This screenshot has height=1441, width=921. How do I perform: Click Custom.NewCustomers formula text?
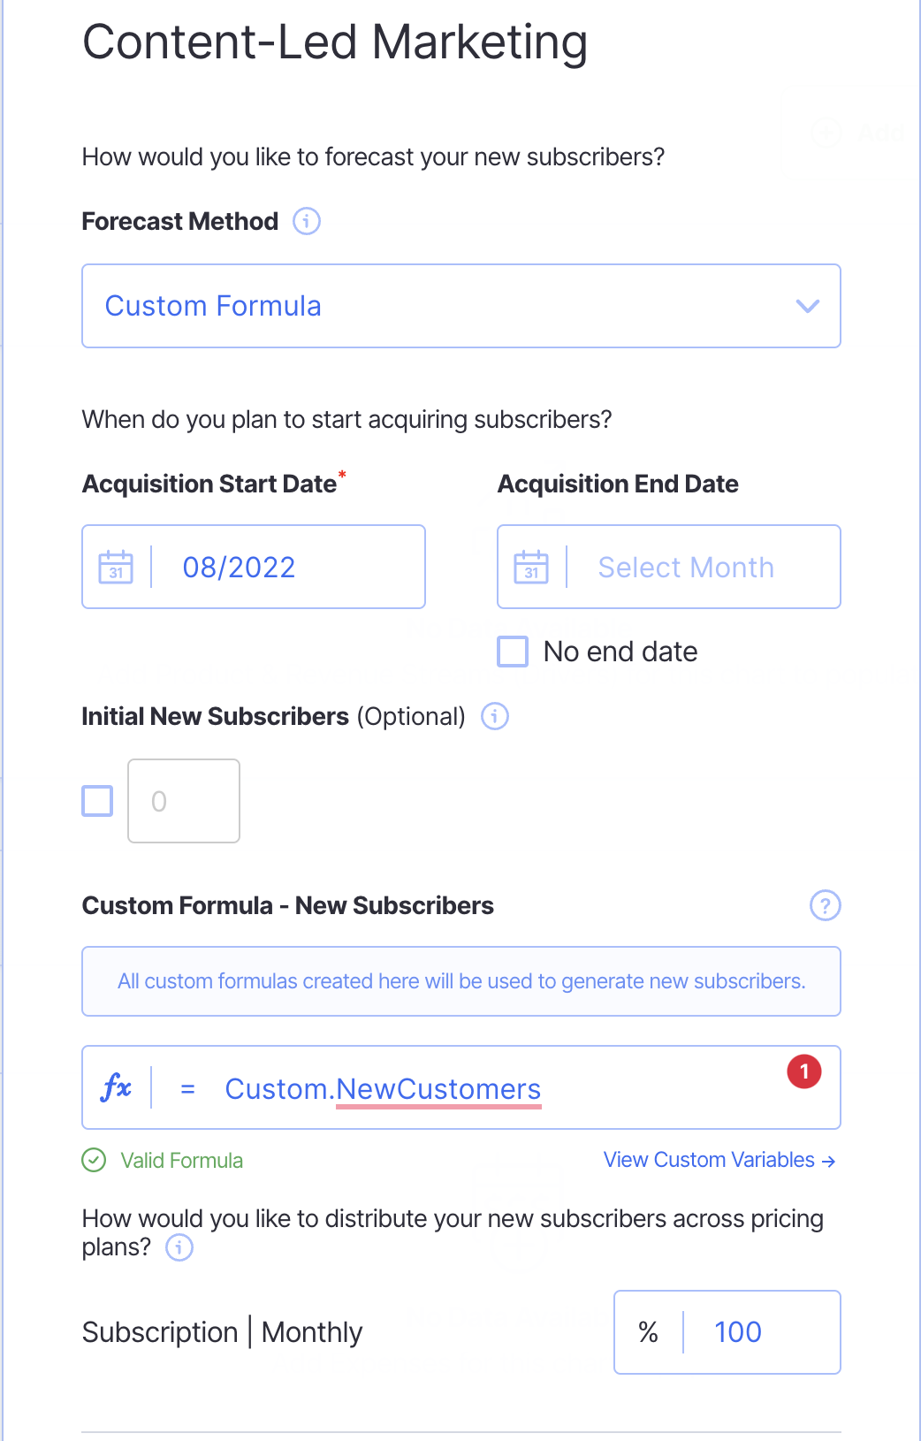383,1089
